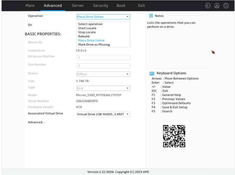This screenshot has width=235, height=175.
Task: Open the Main tab
Action: point(30,5)
